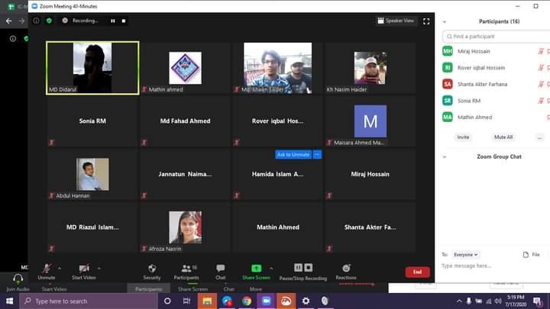Toggle Start Video camera button
550x309 pixels.
84,269
